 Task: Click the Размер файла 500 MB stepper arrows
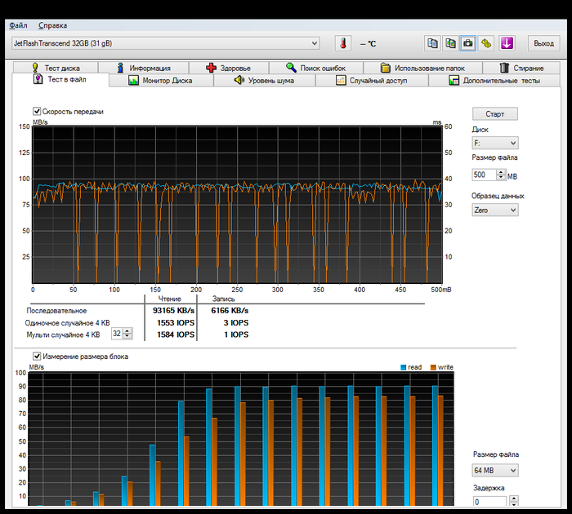pos(501,175)
